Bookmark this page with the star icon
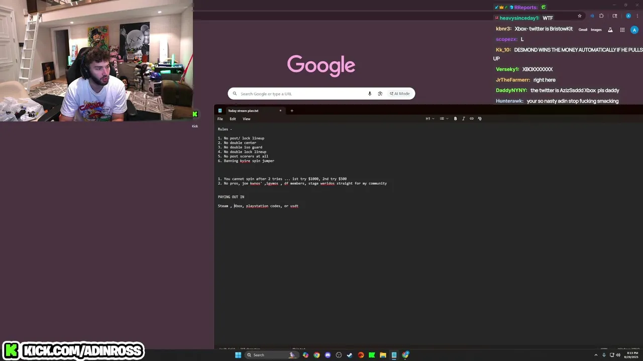 (x=580, y=16)
